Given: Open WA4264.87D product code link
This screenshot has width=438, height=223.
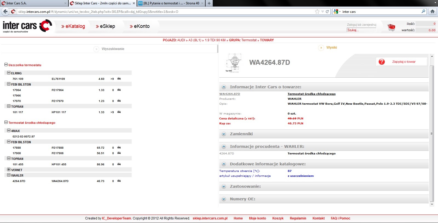Looking at the screenshot, I should [x=229, y=94].
